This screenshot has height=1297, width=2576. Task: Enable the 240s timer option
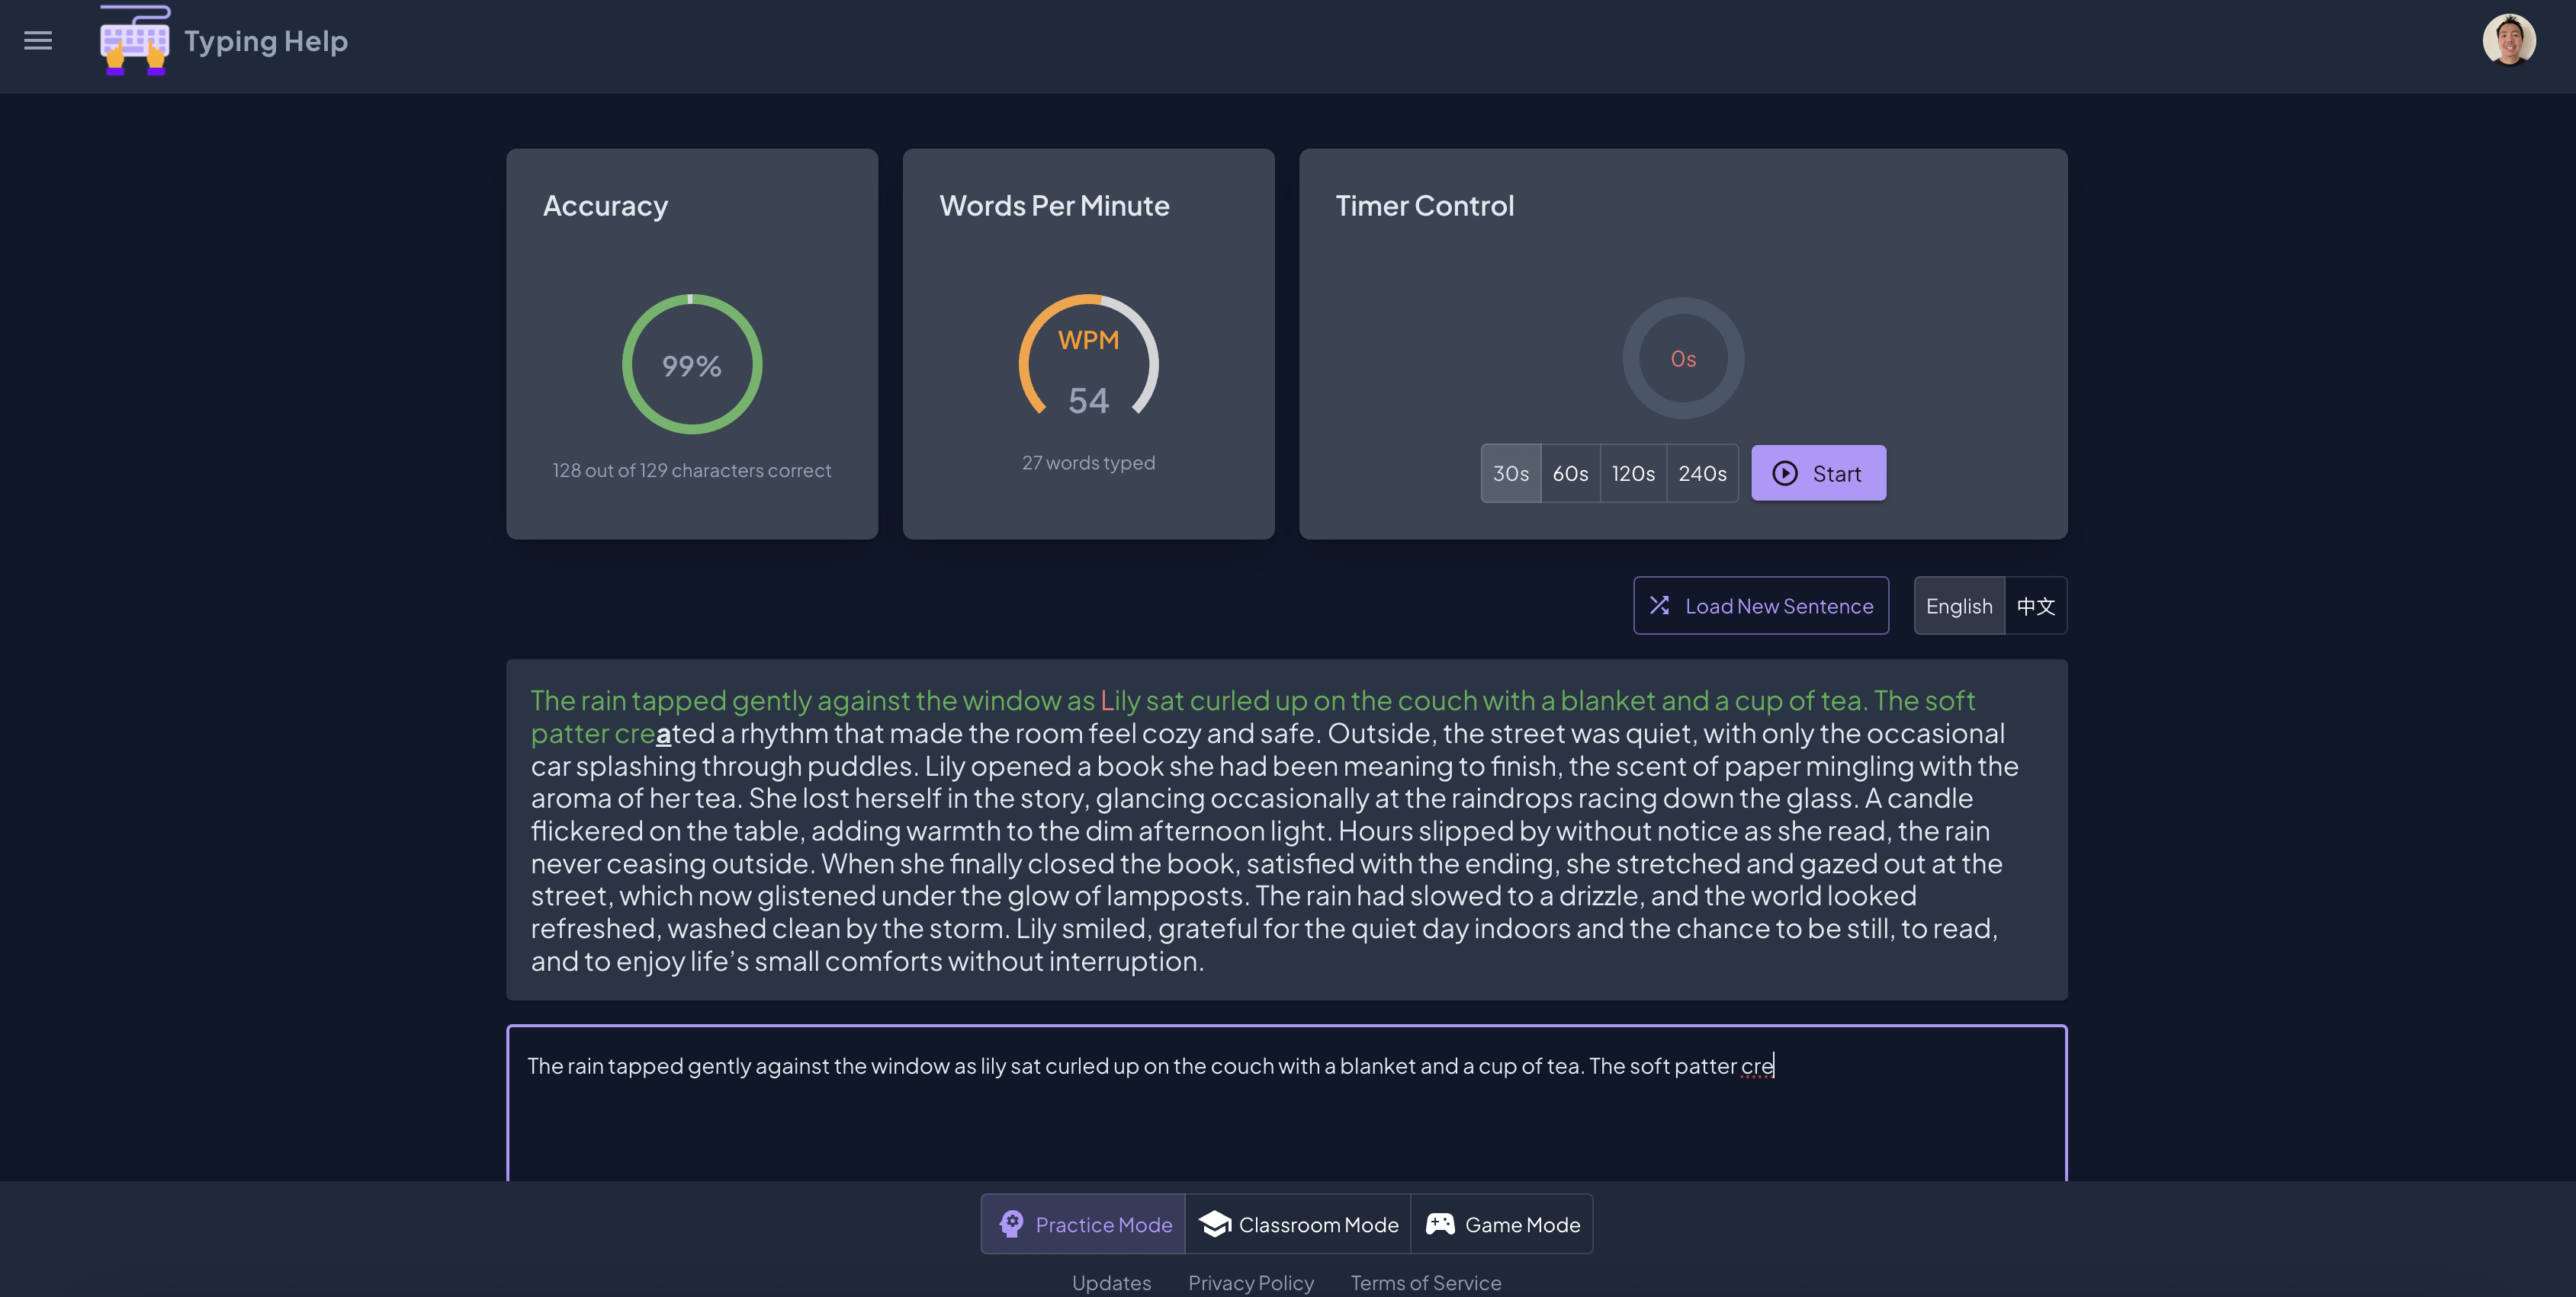point(1701,472)
